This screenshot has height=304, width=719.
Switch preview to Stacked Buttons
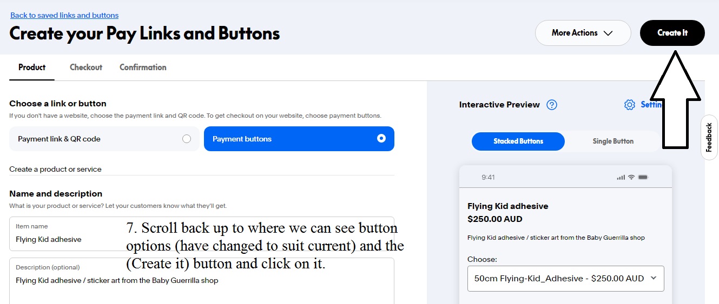518,141
